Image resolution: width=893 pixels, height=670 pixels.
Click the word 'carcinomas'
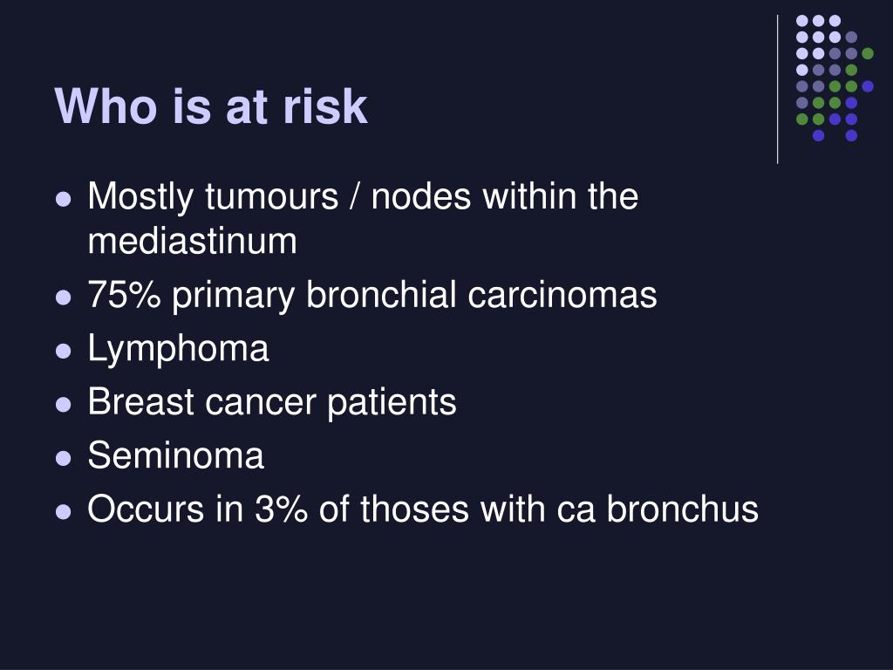[x=562, y=295]
